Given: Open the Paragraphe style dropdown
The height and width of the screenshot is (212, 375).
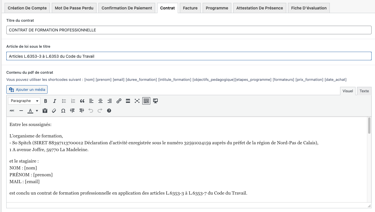Looking at the screenshot, I should (24, 101).
